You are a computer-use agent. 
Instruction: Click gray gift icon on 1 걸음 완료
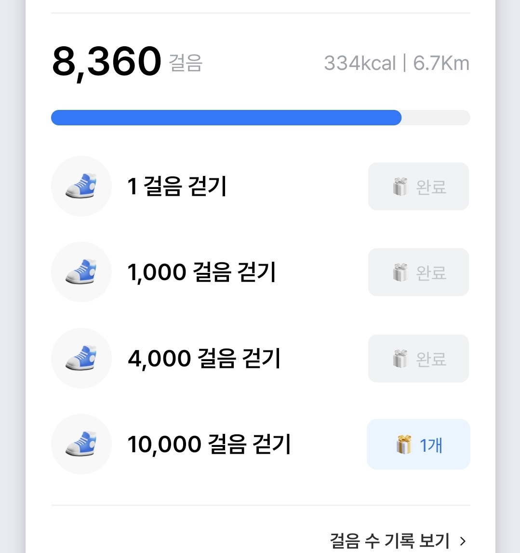coord(400,187)
